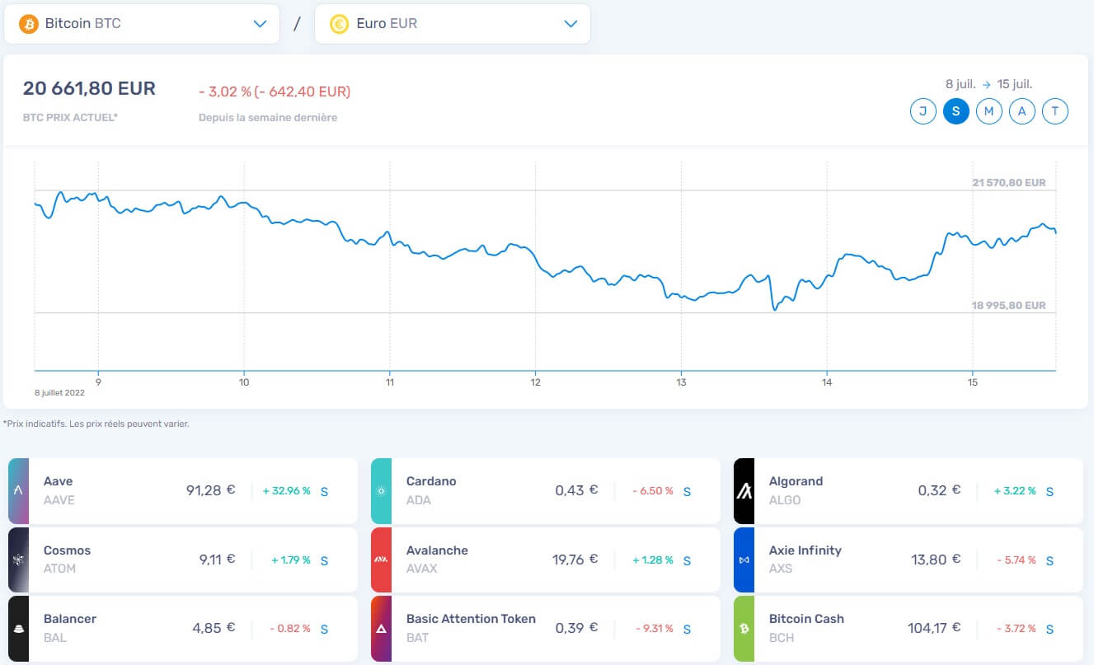The height and width of the screenshot is (665, 1094).
Task: Open the Basic Attention Token name link
Action: coord(471,619)
